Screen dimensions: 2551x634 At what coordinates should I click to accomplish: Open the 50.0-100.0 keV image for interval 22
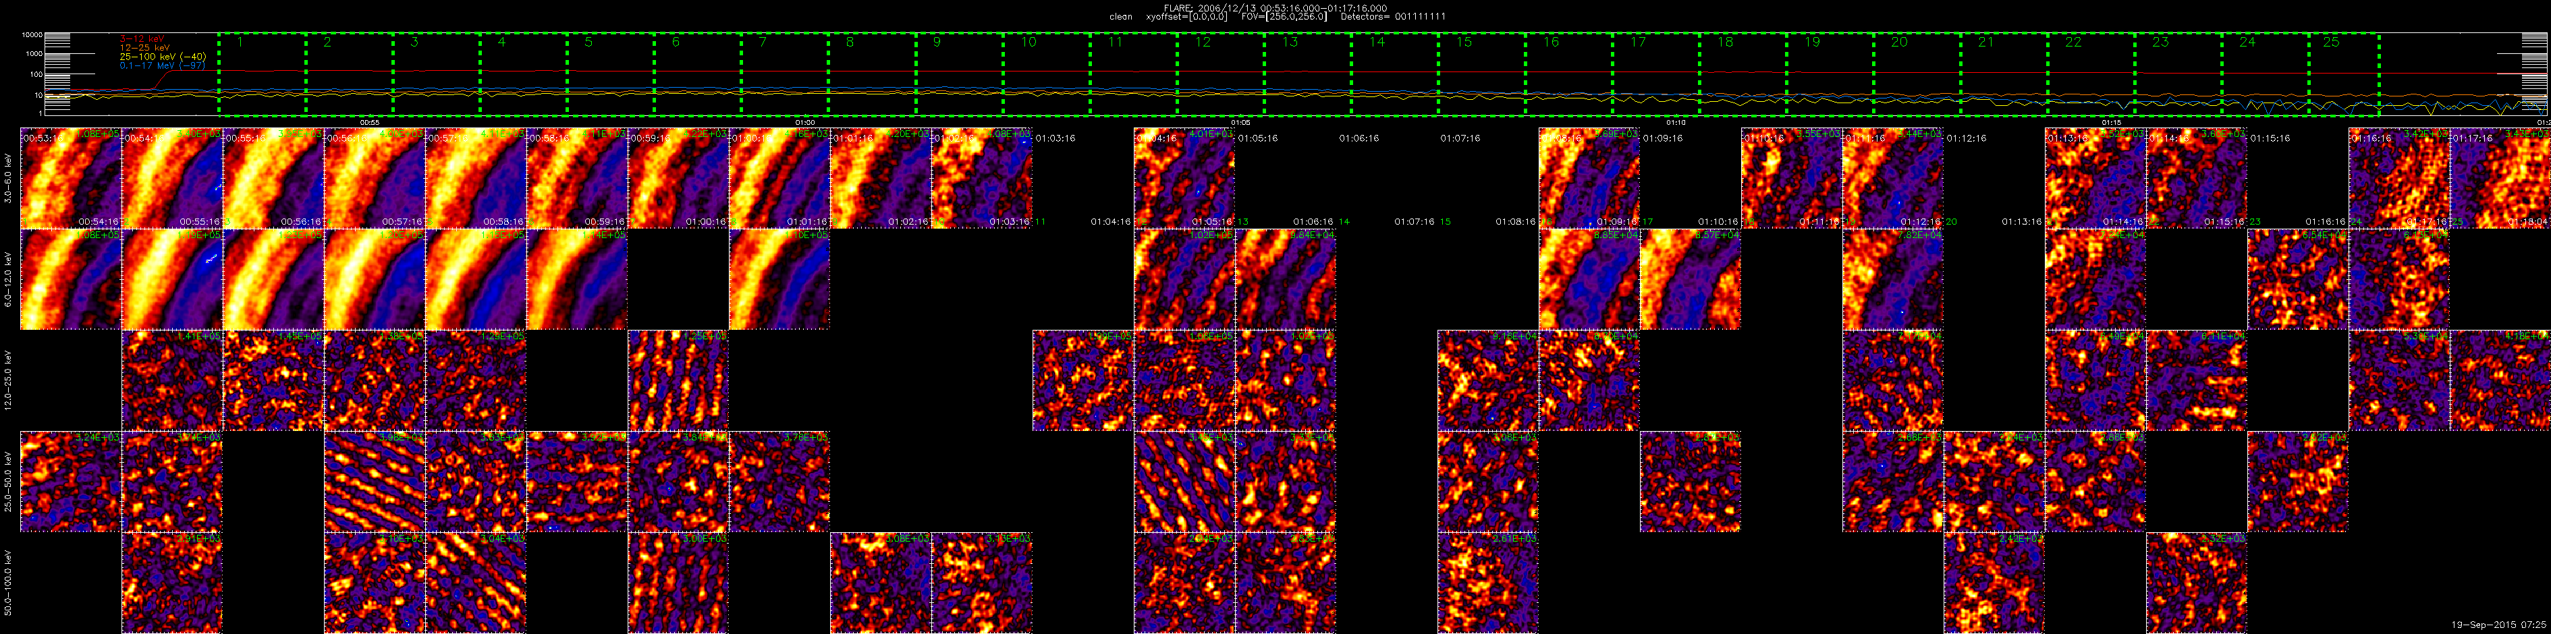point(2197,583)
